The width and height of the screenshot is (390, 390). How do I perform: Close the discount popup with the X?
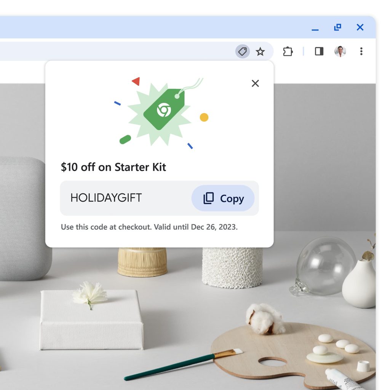point(255,83)
